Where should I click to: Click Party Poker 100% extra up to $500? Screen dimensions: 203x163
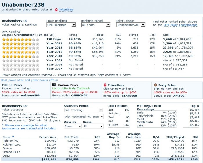[x=170, y=92]
